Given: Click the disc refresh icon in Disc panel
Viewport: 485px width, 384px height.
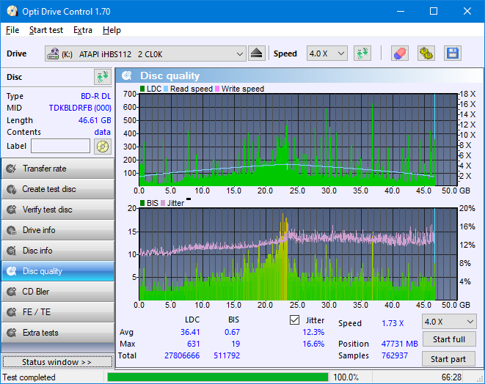Looking at the screenshot, I should pos(102,77).
